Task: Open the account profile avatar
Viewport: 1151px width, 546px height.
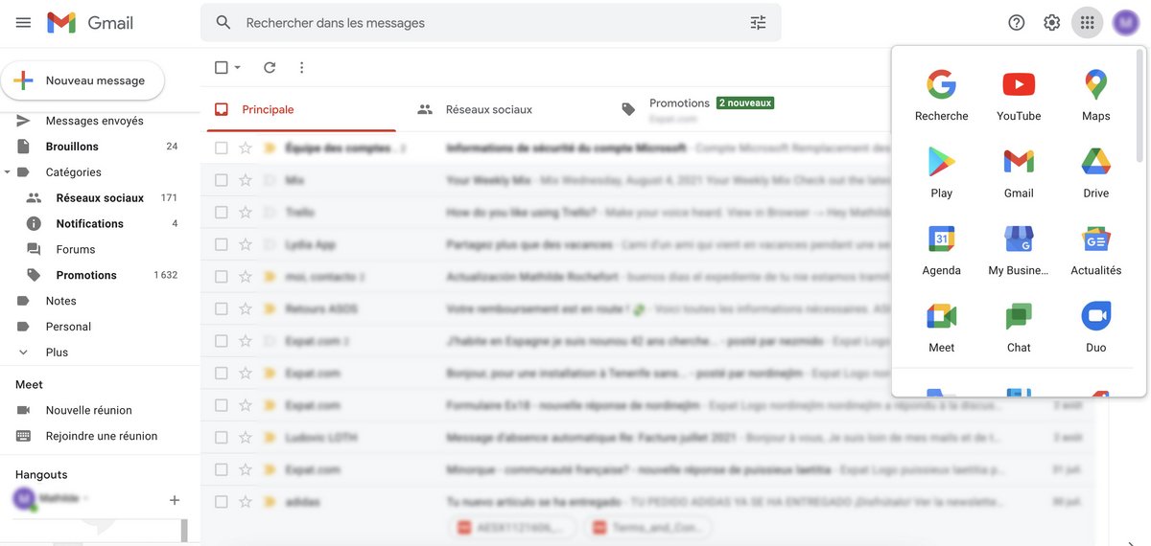Action: pos(1125,22)
